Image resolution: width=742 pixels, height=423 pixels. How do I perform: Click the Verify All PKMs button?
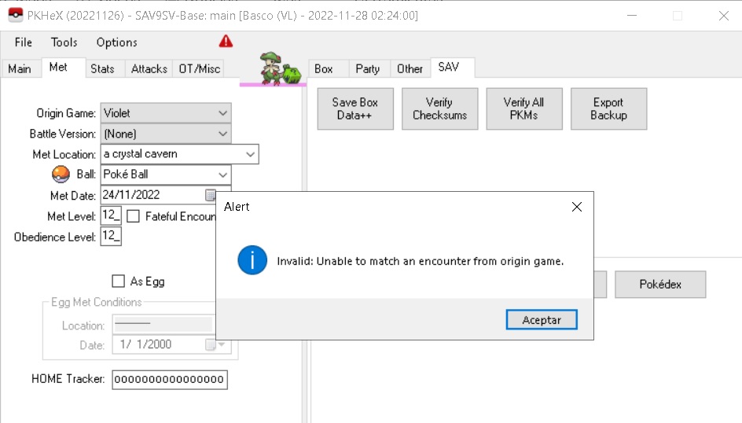click(x=523, y=109)
